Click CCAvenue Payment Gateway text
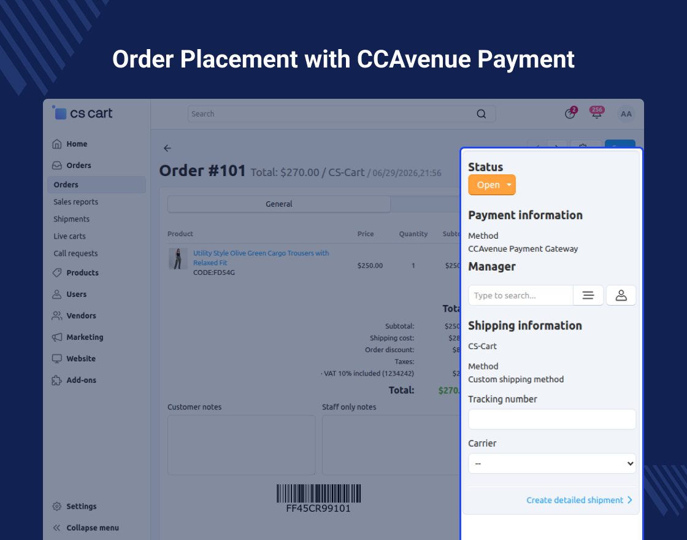The image size is (687, 540). (x=523, y=249)
